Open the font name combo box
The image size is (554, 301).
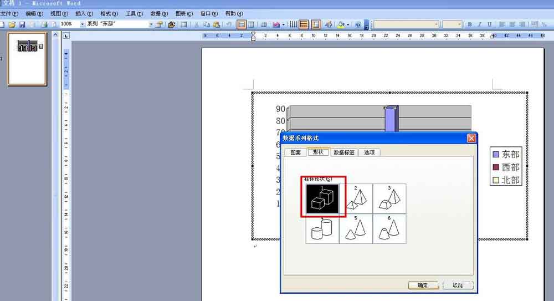pos(406,24)
